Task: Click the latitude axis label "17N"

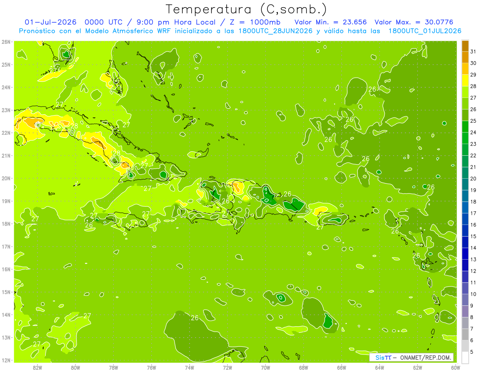Action: coord(6,247)
